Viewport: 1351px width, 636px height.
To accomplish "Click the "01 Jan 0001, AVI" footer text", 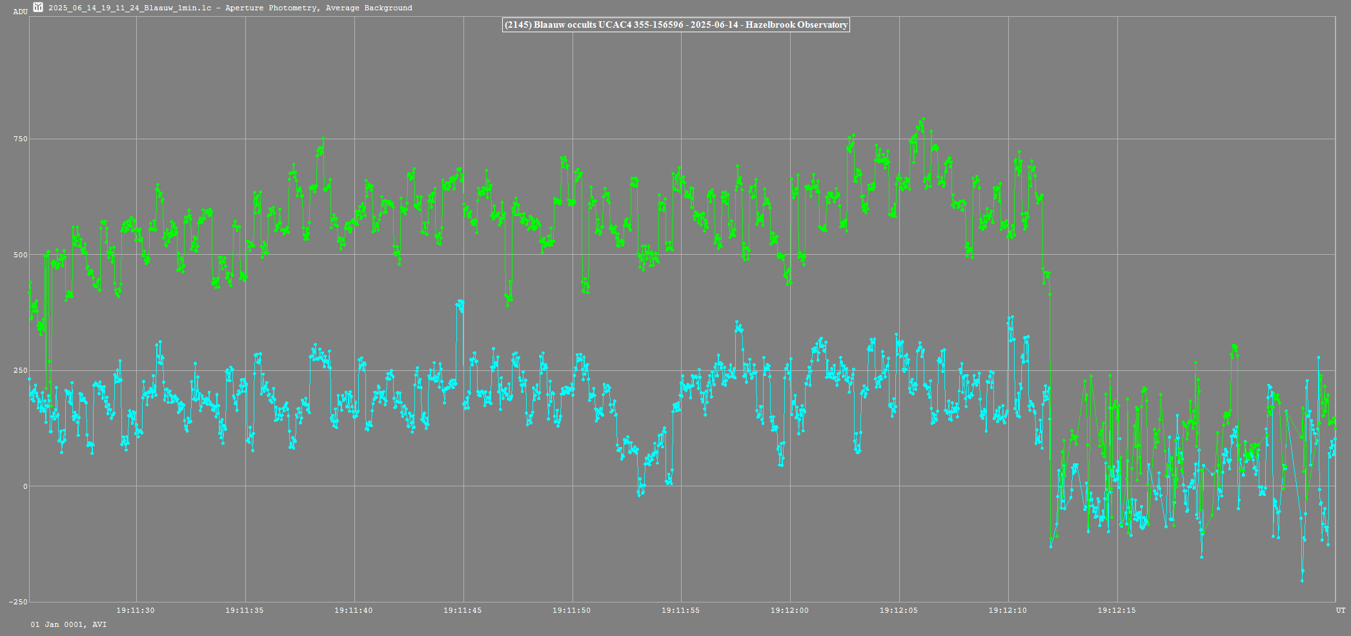I will pos(69,624).
